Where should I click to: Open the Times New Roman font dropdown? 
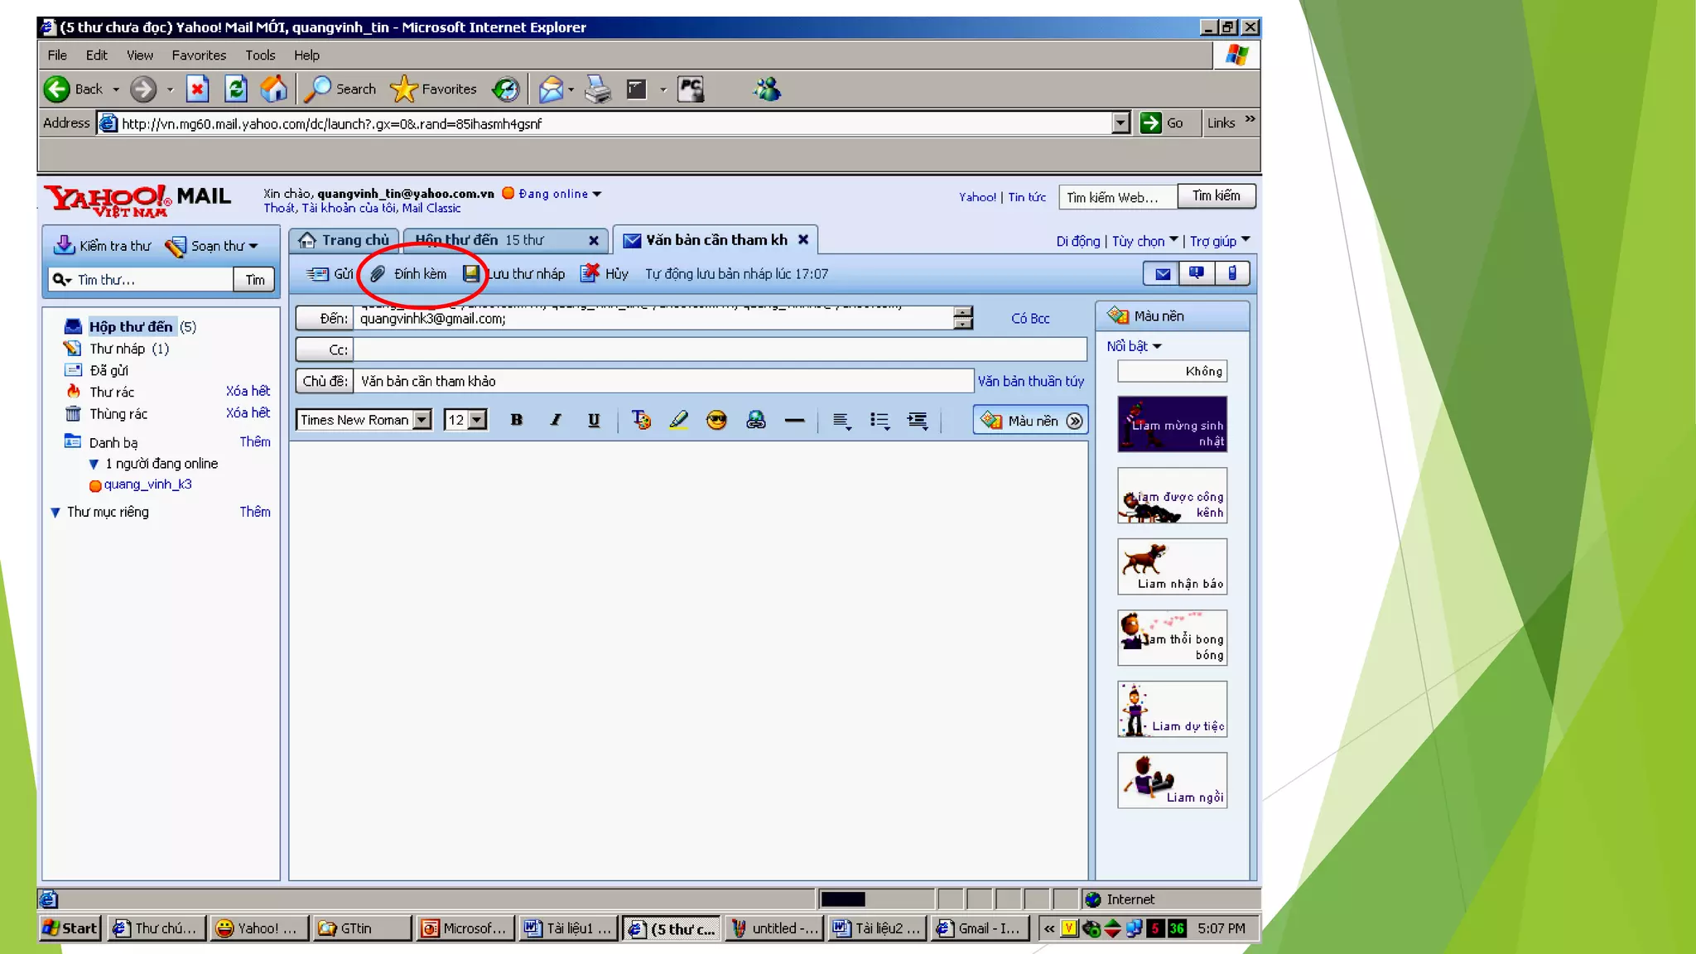pyautogui.click(x=422, y=420)
